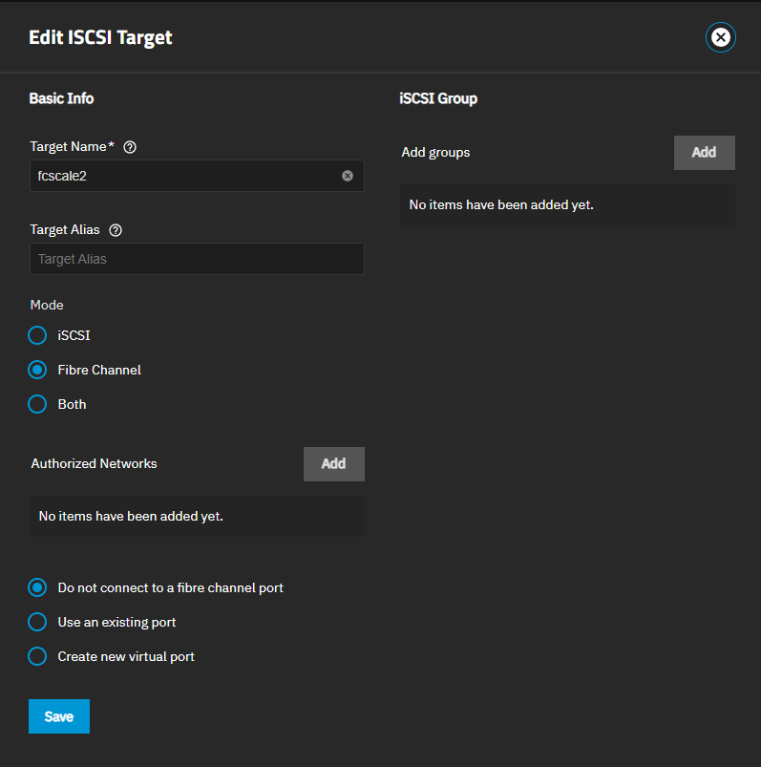This screenshot has height=767, width=761.
Task: Add an Authorized Networks entry
Action: click(x=333, y=463)
